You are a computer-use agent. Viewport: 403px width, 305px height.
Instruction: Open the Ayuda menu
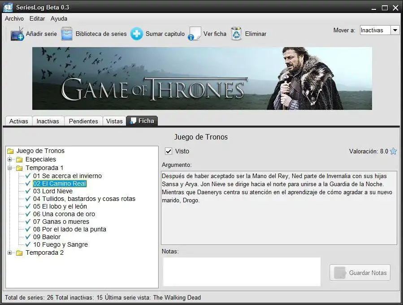(x=59, y=18)
